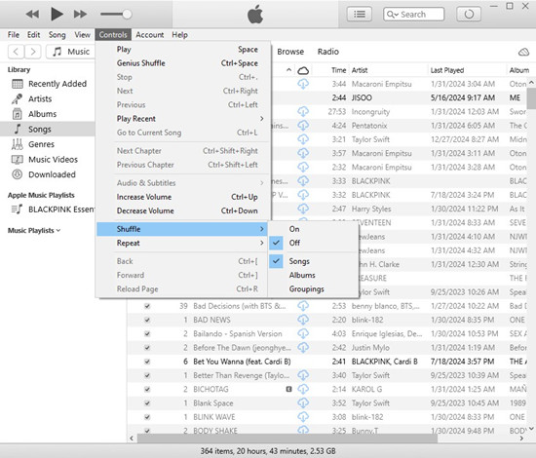The image size is (536, 458).
Task: Download BICHOTAG via cloud icon
Action: coord(303,390)
